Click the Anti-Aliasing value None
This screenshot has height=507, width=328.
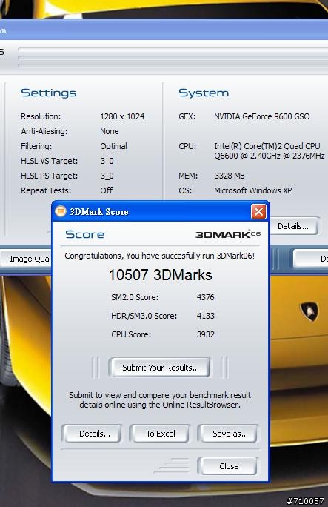pyautogui.click(x=110, y=131)
